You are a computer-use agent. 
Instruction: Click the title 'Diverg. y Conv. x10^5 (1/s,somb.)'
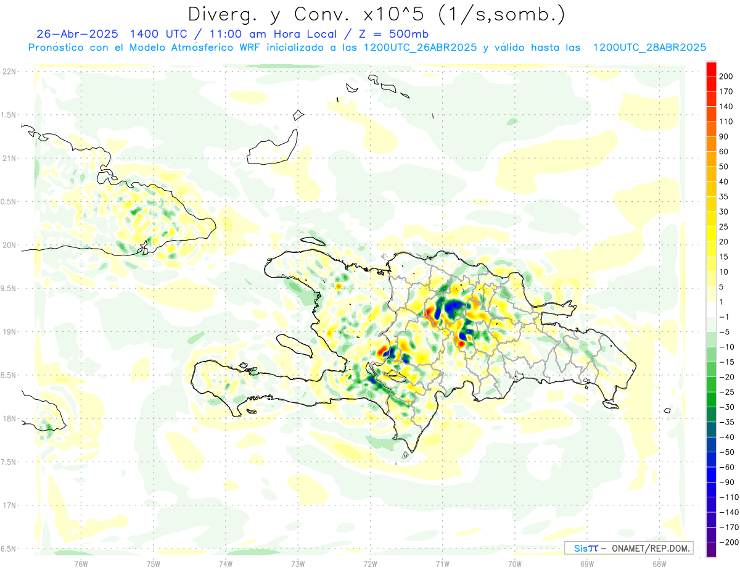click(376, 14)
